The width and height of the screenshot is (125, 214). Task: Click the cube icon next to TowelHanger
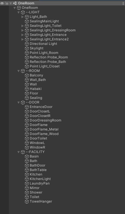click(x=27, y=202)
